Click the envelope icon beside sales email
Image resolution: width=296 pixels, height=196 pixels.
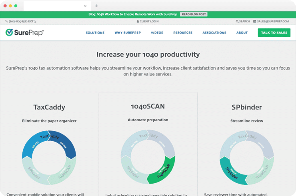[255, 21]
